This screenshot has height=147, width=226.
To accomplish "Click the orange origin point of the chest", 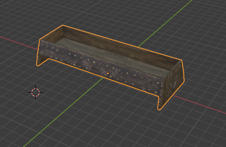I will (x=107, y=73).
